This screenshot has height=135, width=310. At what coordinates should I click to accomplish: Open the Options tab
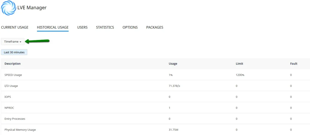[x=130, y=28]
